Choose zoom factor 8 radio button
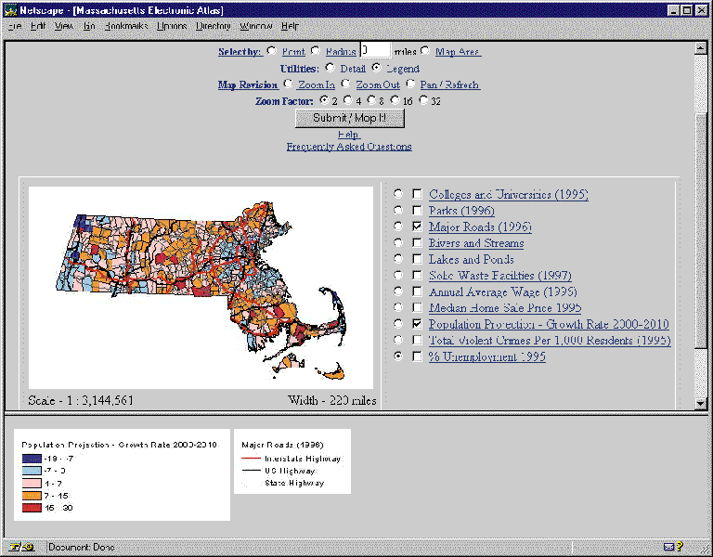The image size is (713, 557). pyautogui.click(x=371, y=100)
